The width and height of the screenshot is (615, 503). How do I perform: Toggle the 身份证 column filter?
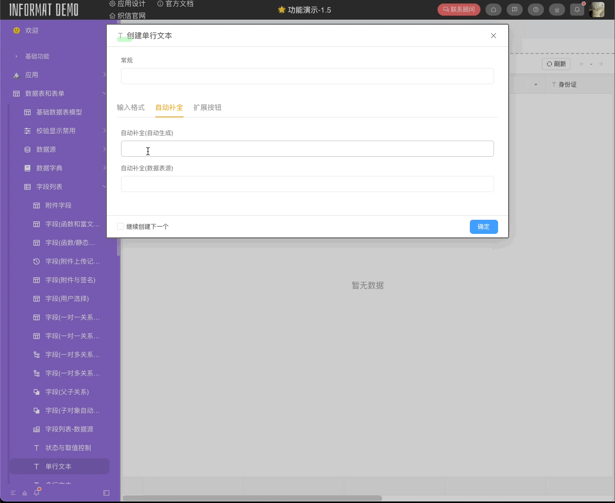pos(536,84)
